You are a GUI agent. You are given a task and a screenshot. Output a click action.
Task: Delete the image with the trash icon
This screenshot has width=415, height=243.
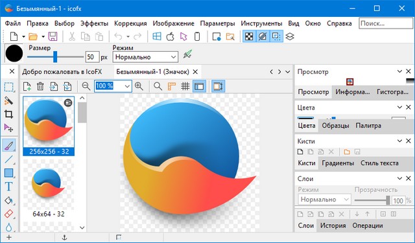click(40, 86)
